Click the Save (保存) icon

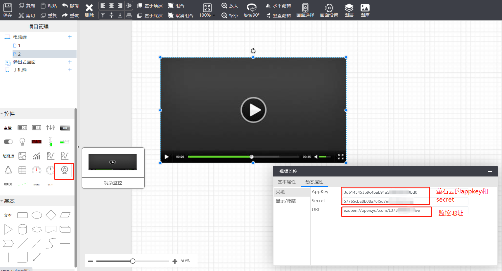(8, 10)
